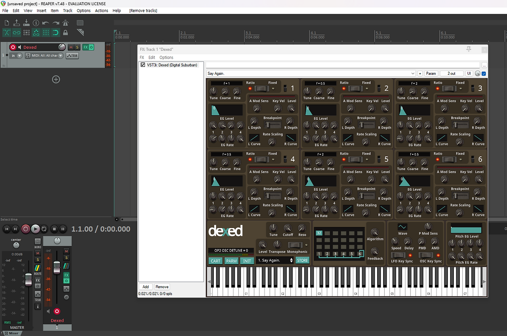Open Options menu in FX window
This screenshot has width=507, height=336.
pyautogui.click(x=166, y=57)
